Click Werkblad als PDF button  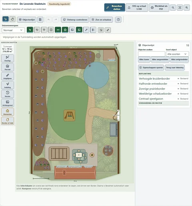pyautogui.click(x=159, y=8)
